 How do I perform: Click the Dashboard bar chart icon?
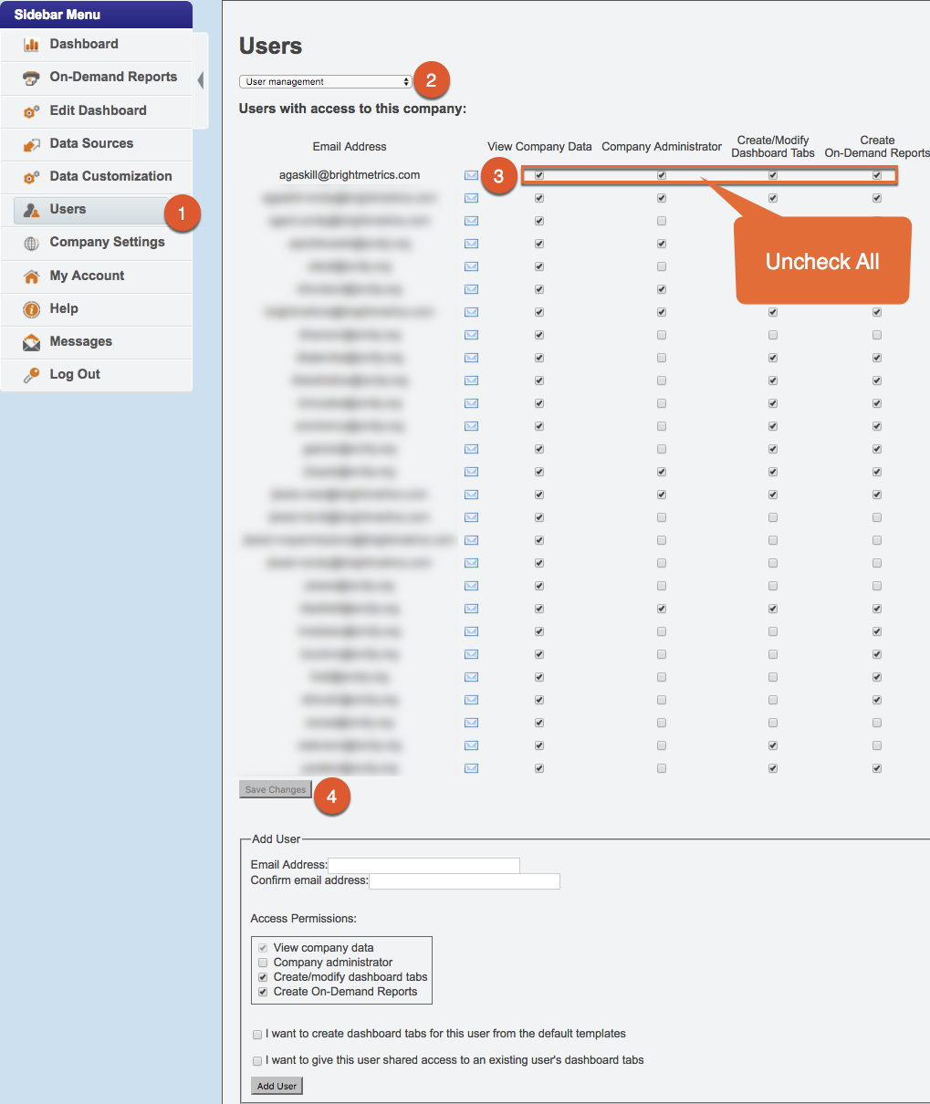31,45
